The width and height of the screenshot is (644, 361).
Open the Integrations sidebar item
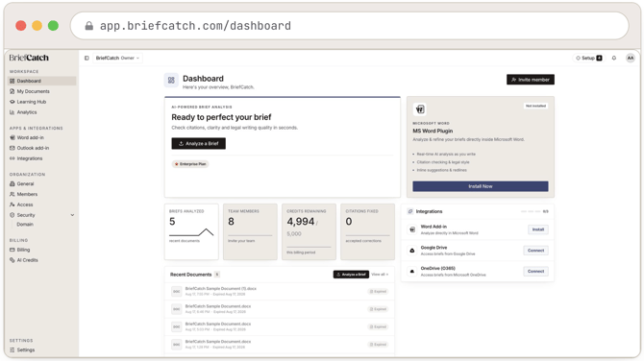click(x=41, y=158)
